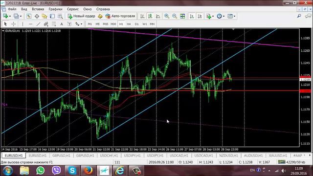Switch chart to candlesticks

coord(150,16)
